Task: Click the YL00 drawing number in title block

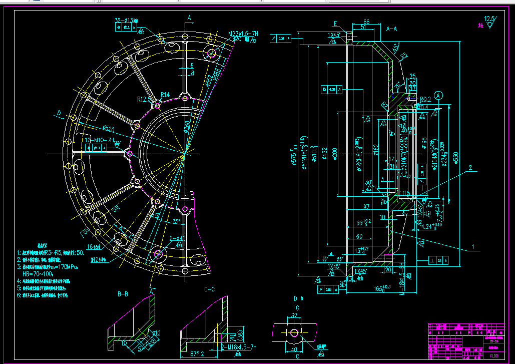Action: (494, 355)
